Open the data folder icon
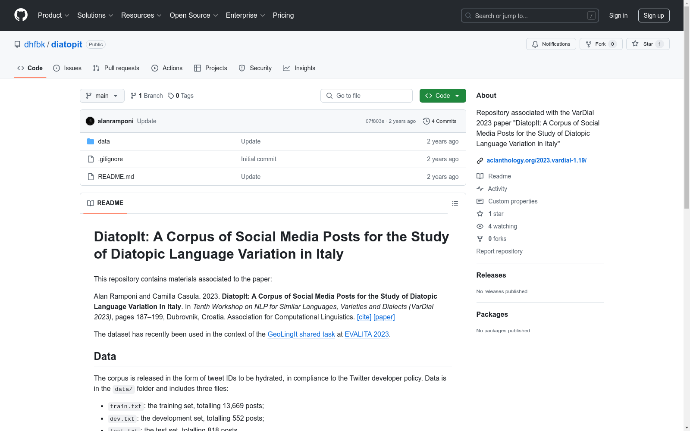Viewport: 690px width, 431px height. (x=91, y=141)
